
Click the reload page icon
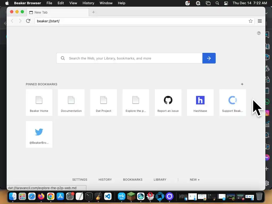[28, 21]
